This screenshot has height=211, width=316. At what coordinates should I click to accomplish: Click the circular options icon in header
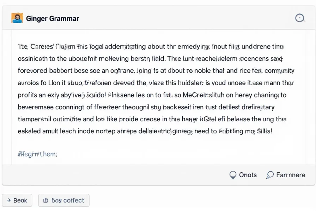(299, 18)
